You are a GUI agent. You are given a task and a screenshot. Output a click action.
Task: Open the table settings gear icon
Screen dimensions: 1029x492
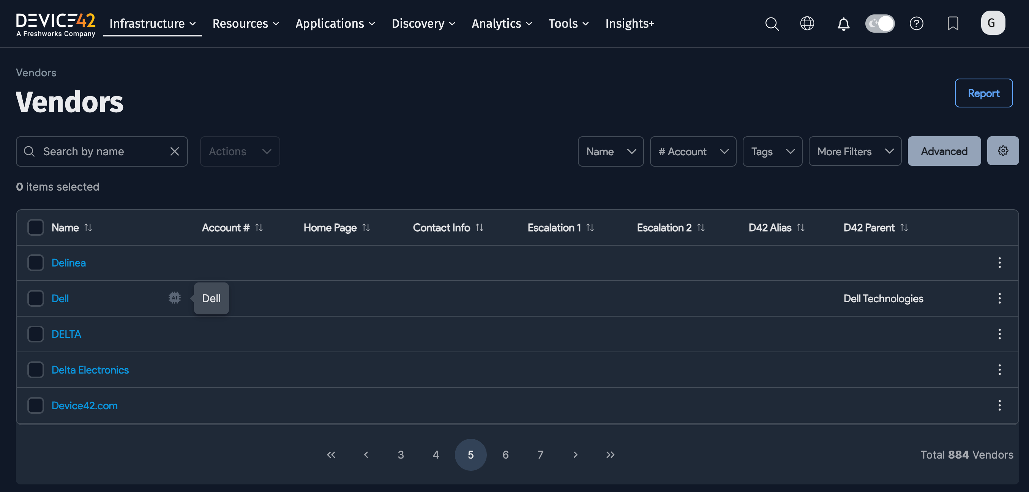click(x=1003, y=151)
